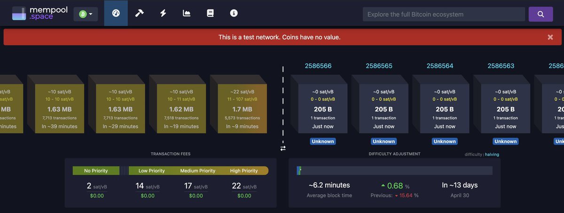Screen dimensions: 564x213
Task: Click the ~6.2 minutes average block time
Action: tap(329, 185)
